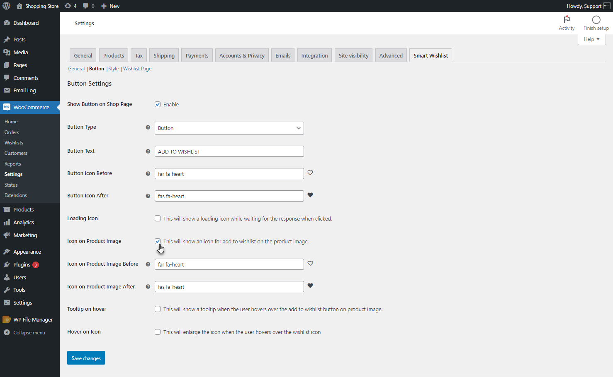The image size is (613, 377).
Task: Click Icon on Product Image After field
Action: (229, 287)
